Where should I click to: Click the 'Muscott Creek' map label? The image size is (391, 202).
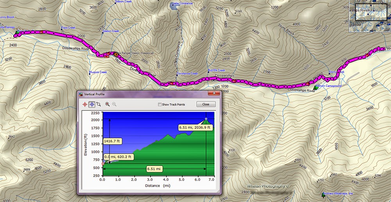click(98, 72)
